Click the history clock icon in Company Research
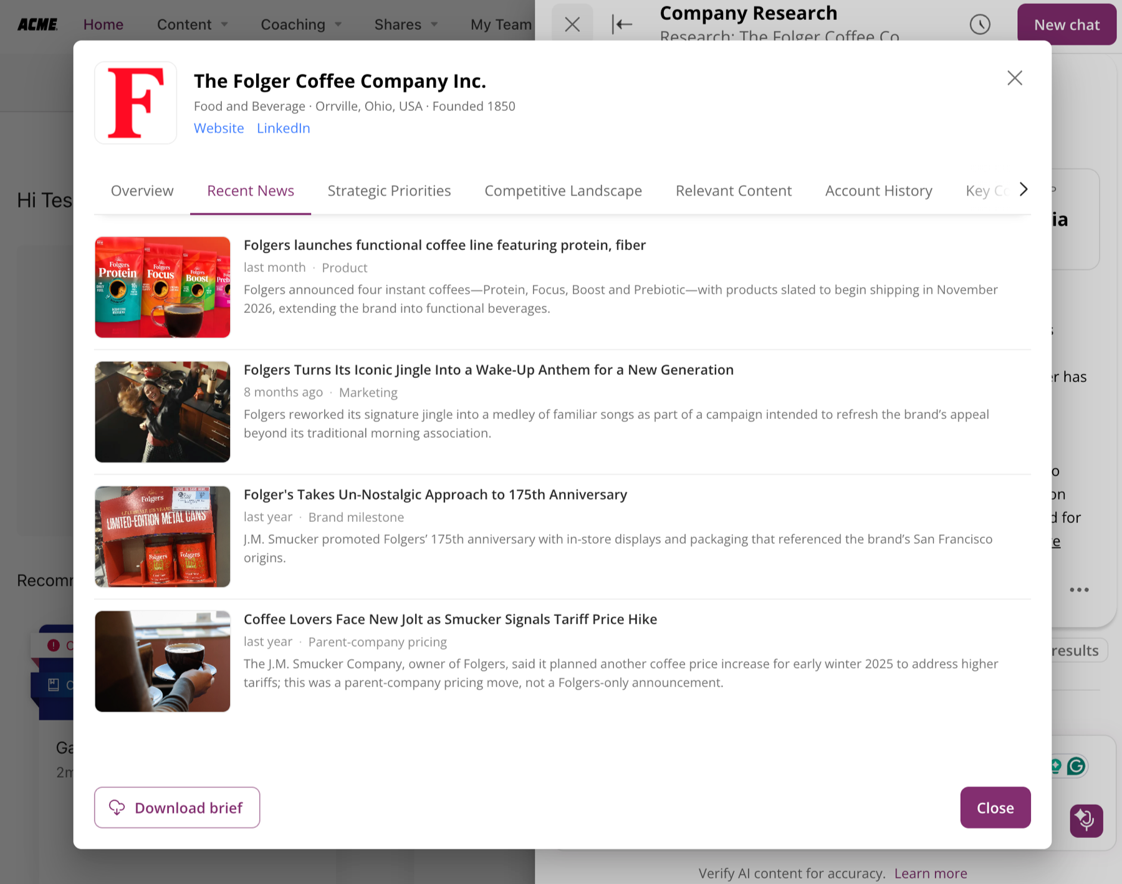1122x884 pixels. tap(980, 24)
